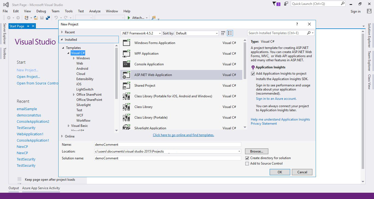The image size is (374, 199).
Task: Switch templates to small icons view
Action: (223, 33)
